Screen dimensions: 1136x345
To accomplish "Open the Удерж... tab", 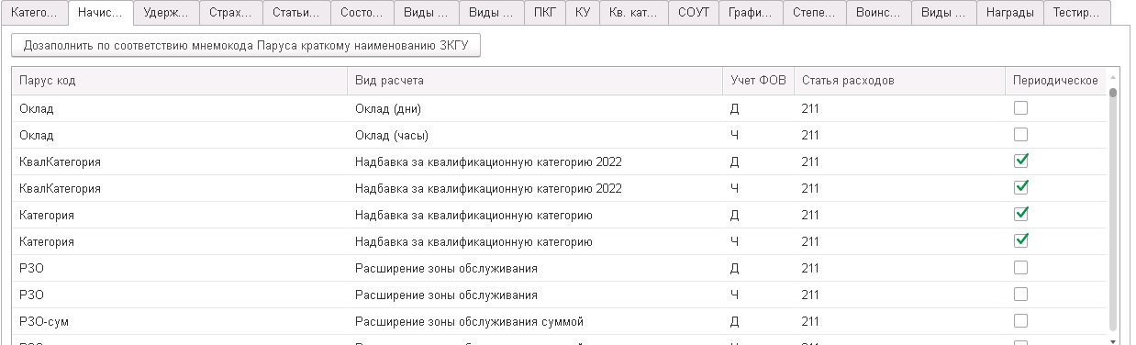I will click(166, 13).
